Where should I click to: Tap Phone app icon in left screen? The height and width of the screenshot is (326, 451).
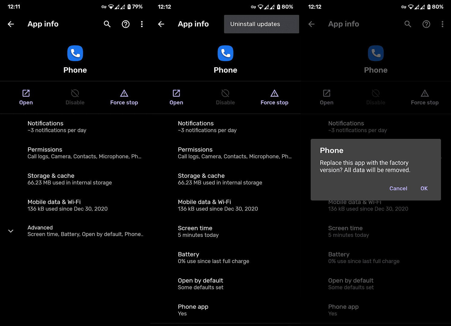[x=75, y=53]
